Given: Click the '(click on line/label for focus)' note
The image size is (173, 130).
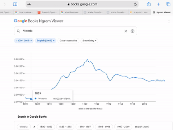Looking at the screenshot, I should 90,109.
